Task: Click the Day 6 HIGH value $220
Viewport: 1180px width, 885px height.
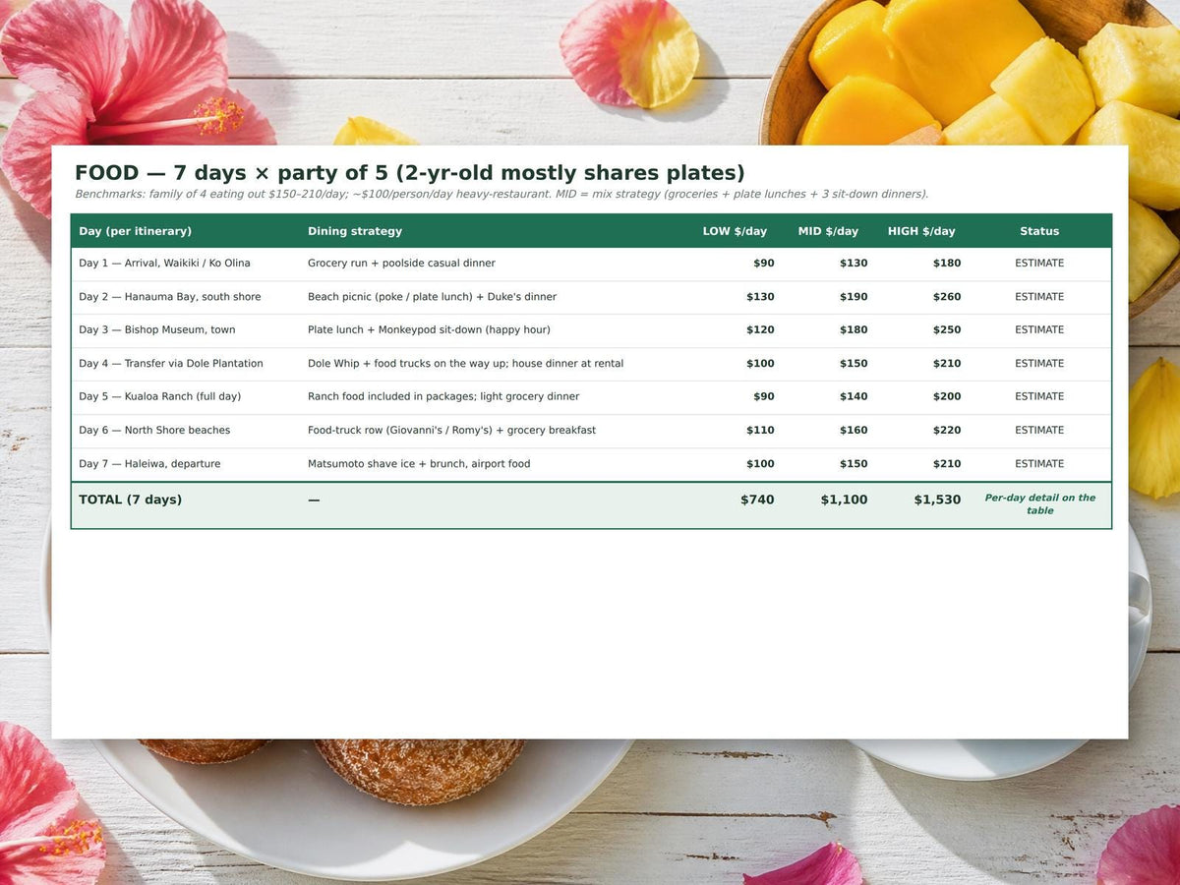Action: 947,431
